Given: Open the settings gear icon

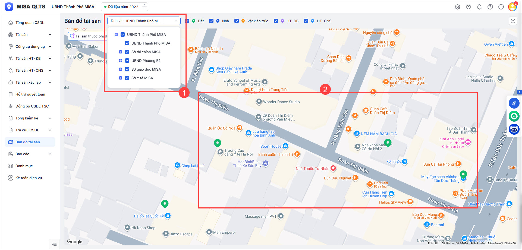Looking at the screenshot, I should [x=458, y=7].
